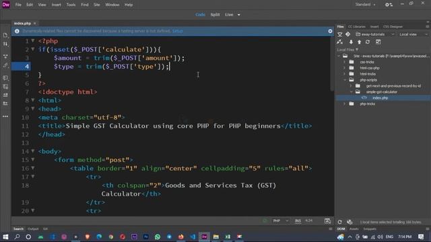Open the PHP language dropdown in status bar

click(x=280, y=221)
